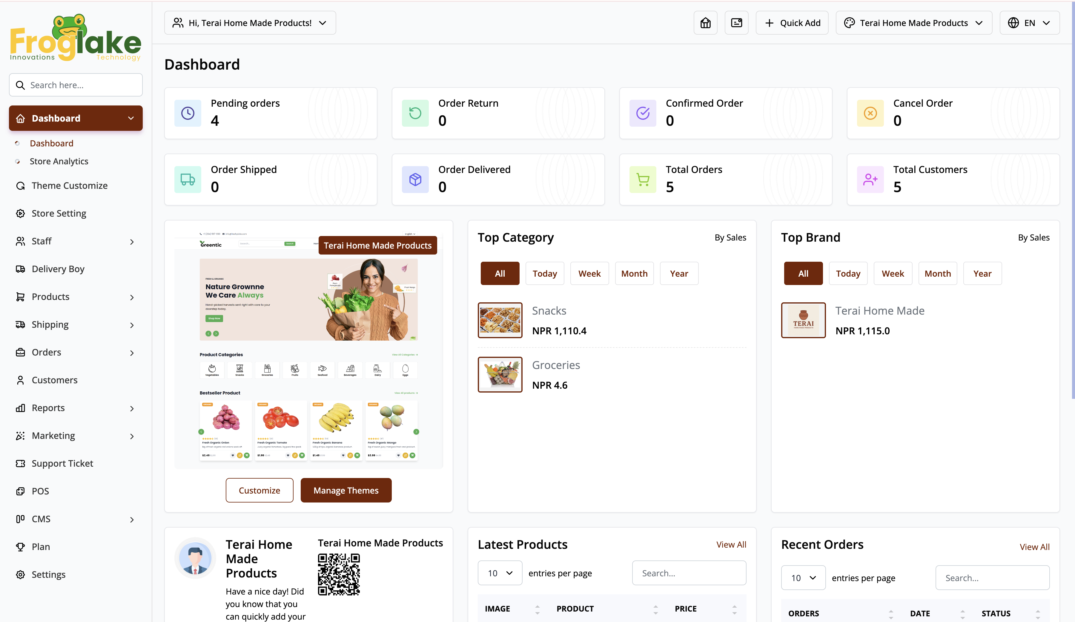Viewport: 1075px width, 622px height.
Task: Click View All link in Recent Orders
Action: coord(1034,547)
